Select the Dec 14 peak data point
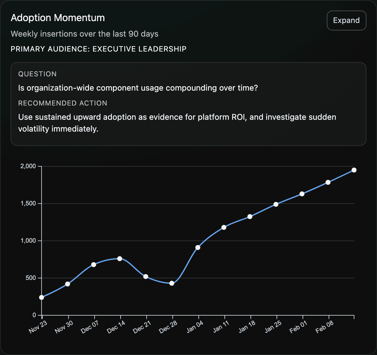This screenshot has width=377, height=355. coord(120,258)
